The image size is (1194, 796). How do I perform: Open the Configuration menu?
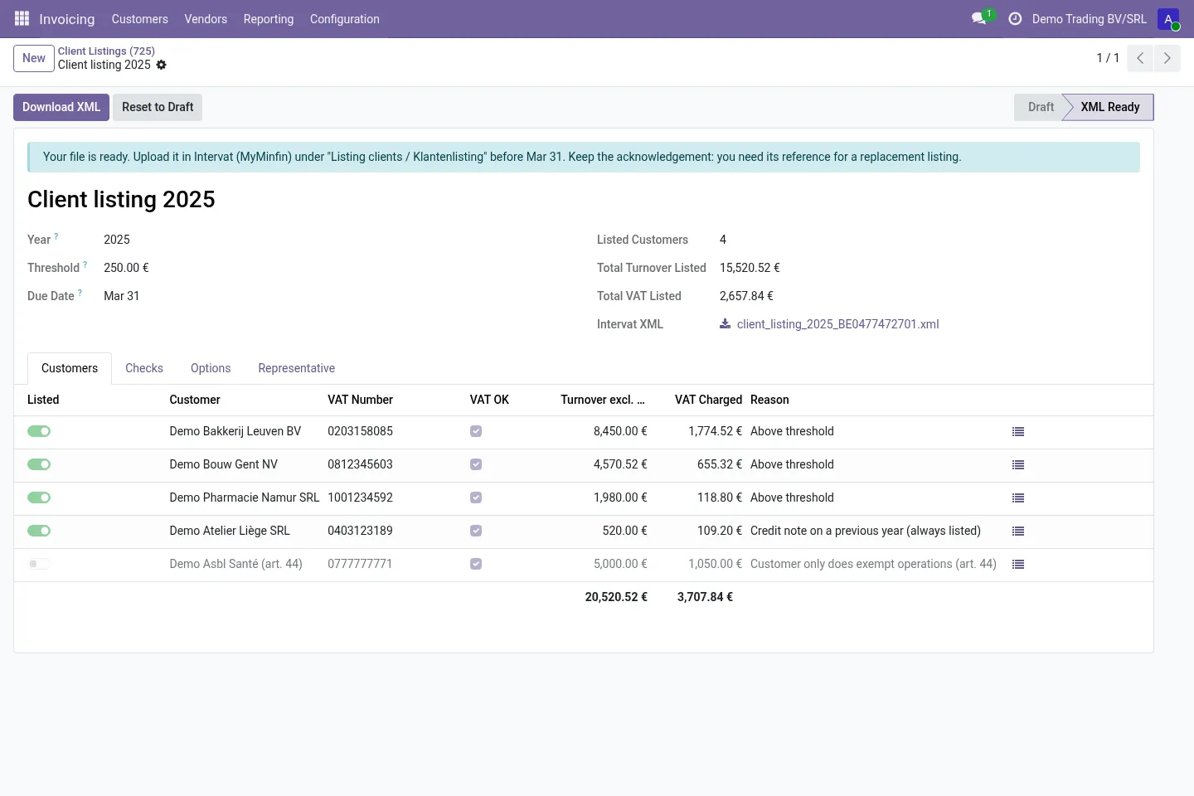tap(345, 19)
